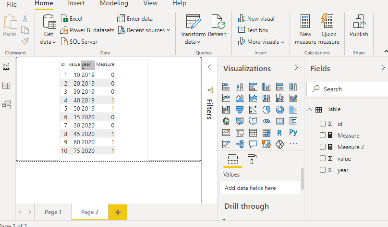The width and height of the screenshot is (388, 227).
Task: Insert a Text box
Action: pyautogui.click(x=253, y=30)
